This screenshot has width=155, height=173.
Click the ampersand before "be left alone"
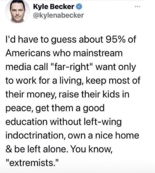point(8,149)
